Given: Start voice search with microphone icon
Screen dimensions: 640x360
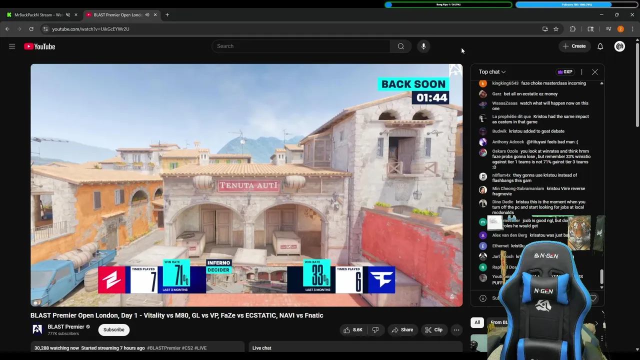Looking at the screenshot, I should point(423,46).
